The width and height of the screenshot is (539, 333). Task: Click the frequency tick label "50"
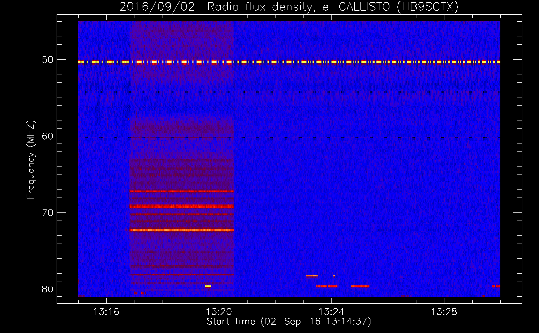(x=48, y=60)
